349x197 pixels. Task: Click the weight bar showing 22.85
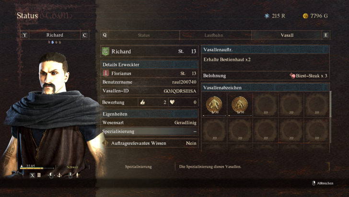point(37,168)
